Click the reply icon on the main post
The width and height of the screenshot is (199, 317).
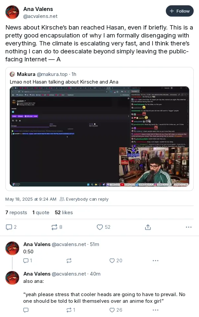coord(9,227)
